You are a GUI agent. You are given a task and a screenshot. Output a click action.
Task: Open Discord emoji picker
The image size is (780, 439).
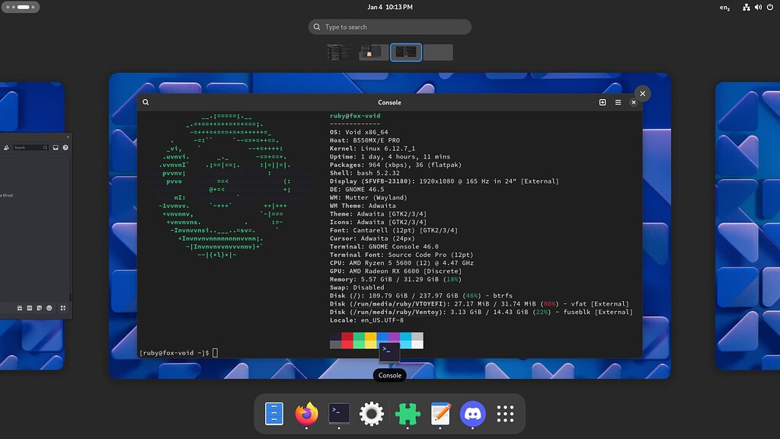pos(50,308)
